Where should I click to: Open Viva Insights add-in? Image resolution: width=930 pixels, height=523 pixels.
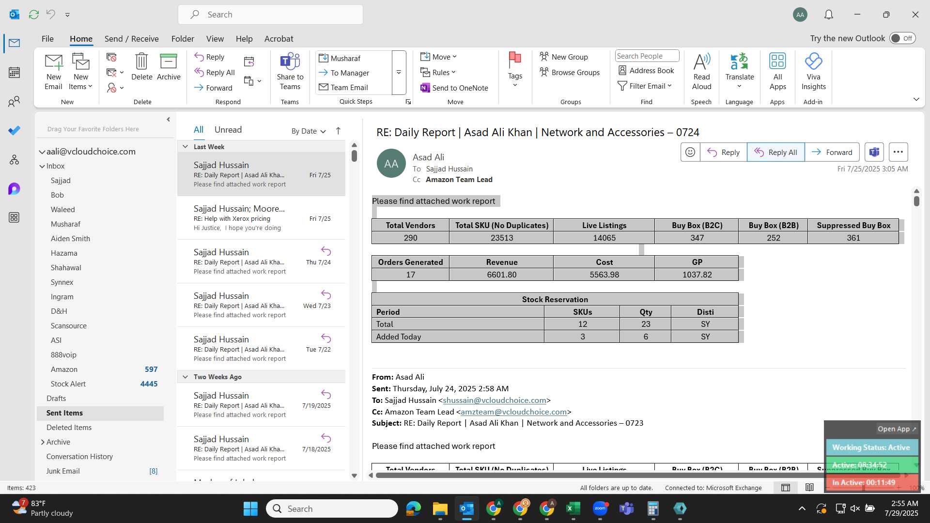[x=813, y=72]
